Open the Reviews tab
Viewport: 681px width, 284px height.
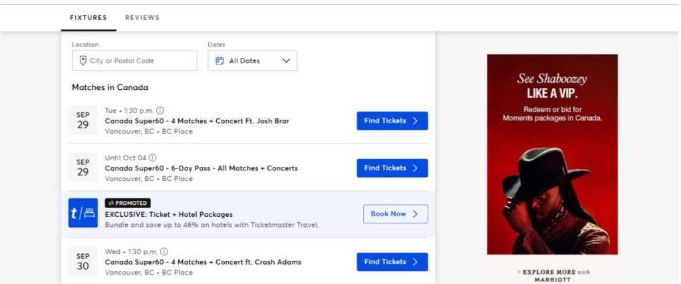click(142, 18)
